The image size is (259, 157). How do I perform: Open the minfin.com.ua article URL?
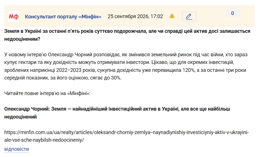tap(127, 136)
